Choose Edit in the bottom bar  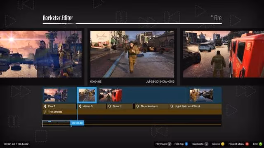255,144
